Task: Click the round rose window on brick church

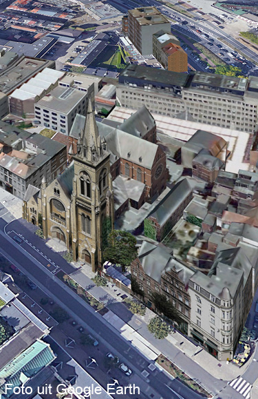Action: pyautogui.click(x=160, y=171)
